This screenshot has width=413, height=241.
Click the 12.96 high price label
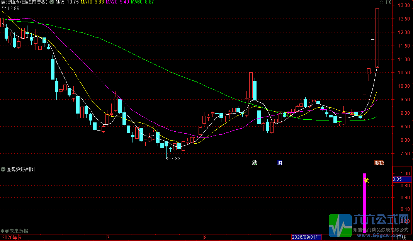pos(13,8)
